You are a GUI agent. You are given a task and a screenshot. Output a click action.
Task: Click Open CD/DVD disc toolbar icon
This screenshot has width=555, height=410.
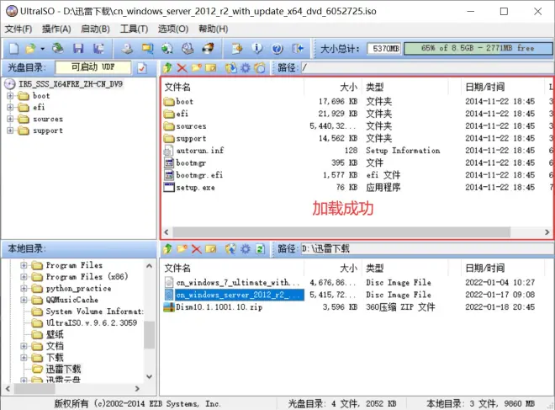(x=58, y=48)
